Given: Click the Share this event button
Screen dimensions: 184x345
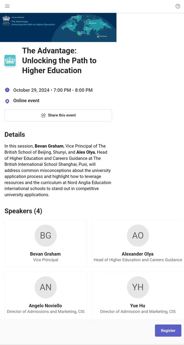Looking at the screenshot, I should [58, 115].
